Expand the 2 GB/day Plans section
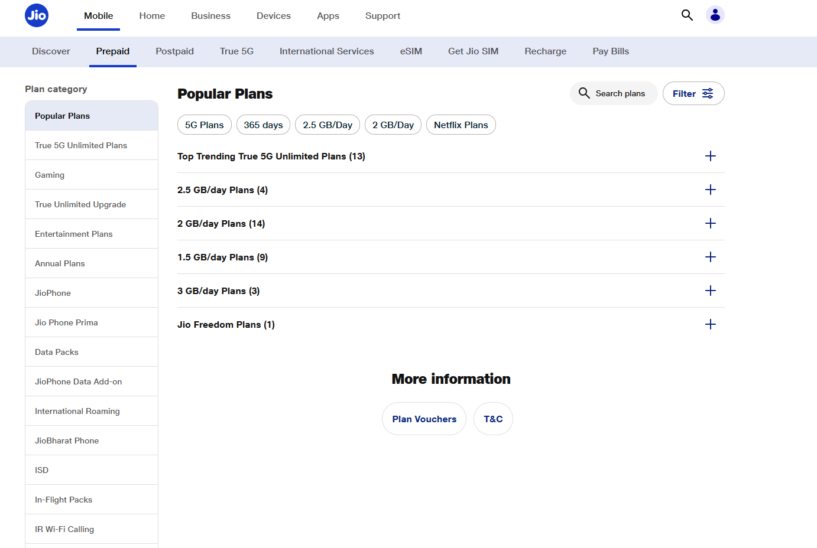 pos(711,223)
